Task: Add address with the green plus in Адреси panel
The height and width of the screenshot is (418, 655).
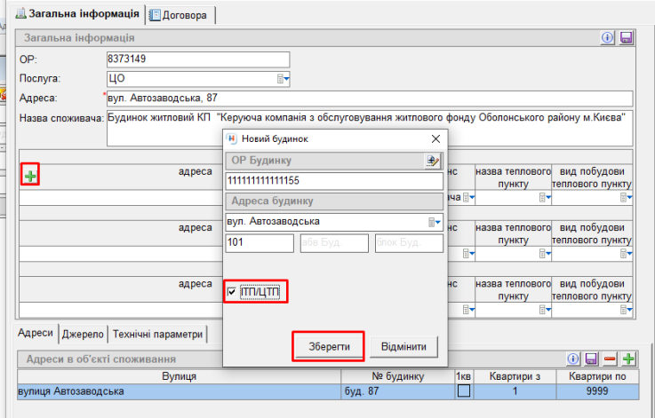Action: click(x=628, y=359)
